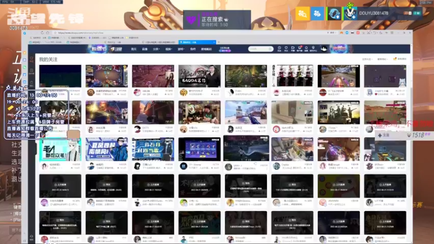
Task: Click the red icon atop Douyu left sidebar
Action: tap(31, 59)
